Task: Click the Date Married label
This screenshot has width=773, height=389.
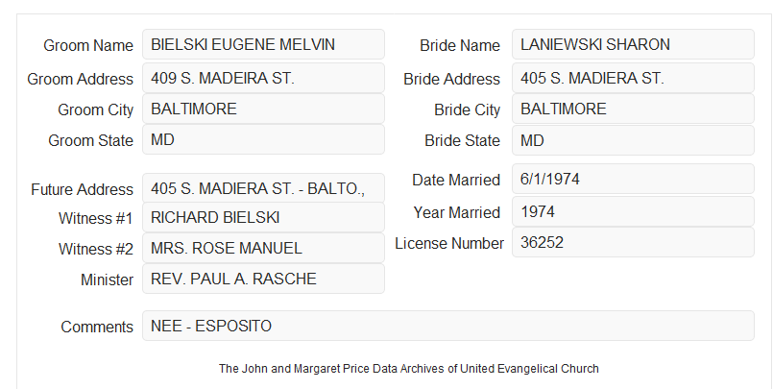Action: 456,180
